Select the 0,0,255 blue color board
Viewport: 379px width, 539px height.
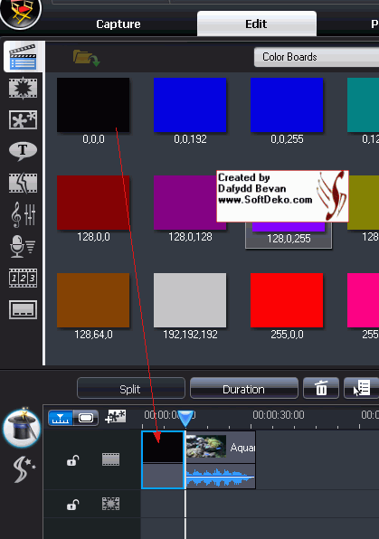pos(287,105)
